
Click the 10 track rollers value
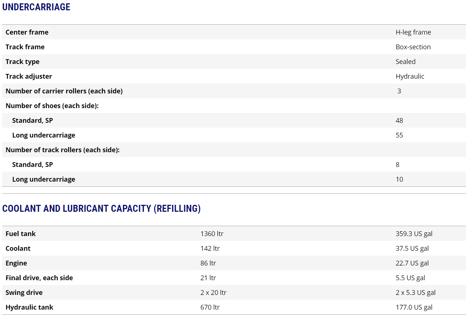(399, 179)
